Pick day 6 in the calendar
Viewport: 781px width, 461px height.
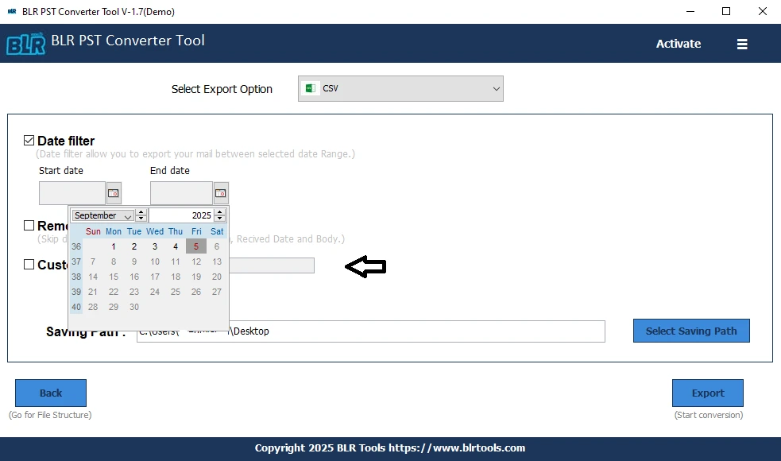(217, 246)
